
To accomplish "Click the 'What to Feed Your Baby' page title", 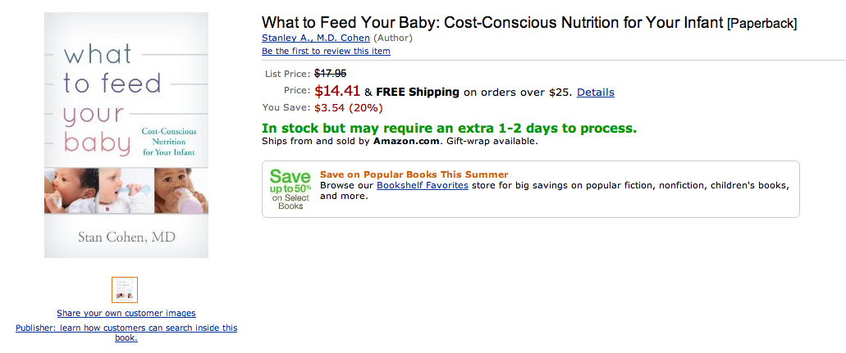I will [x=492, y=23].
